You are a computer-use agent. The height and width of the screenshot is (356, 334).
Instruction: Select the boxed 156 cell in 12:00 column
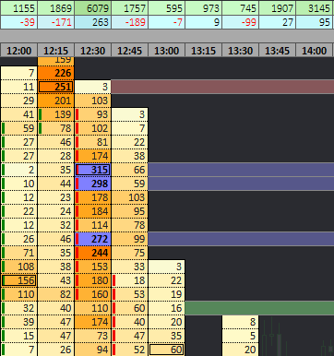tap(18, 280)
